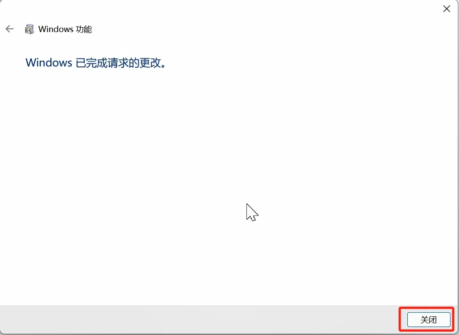Click the small features box icon beside title
The height and width of the screenshot is (335, 459).
pos(29,29)
